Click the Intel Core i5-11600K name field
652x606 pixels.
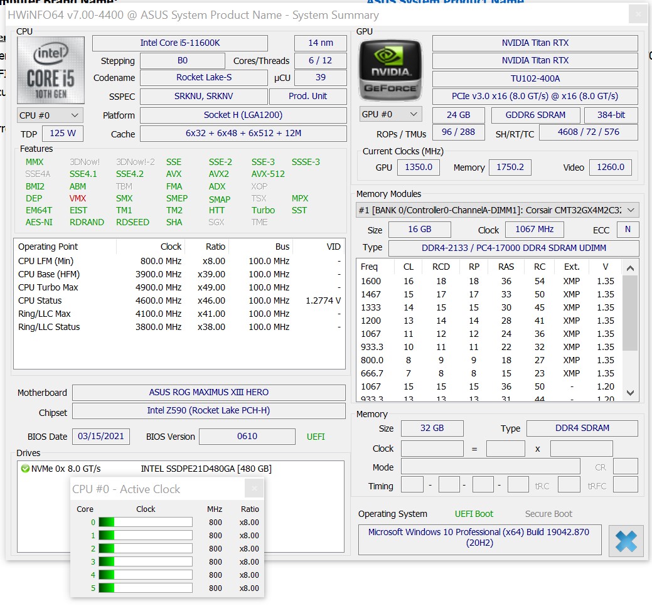(180, 43)
